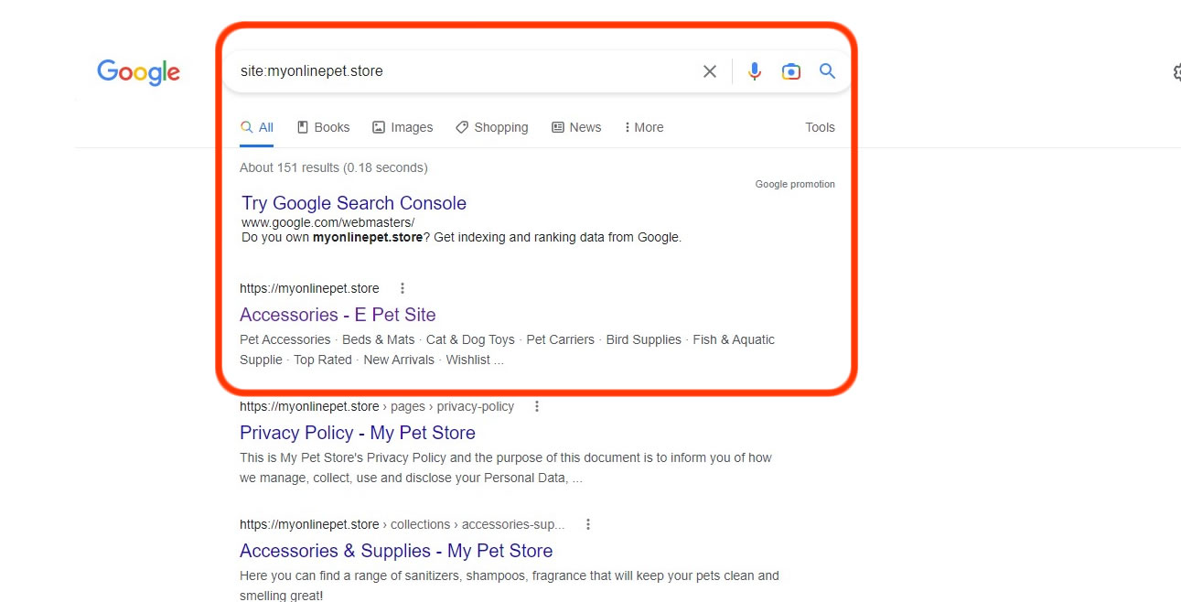Expand the More menu

pyautogui.click(x=643, y=127)
